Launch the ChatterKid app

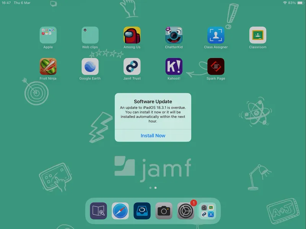pyautogui.click(x=174, y=35)
